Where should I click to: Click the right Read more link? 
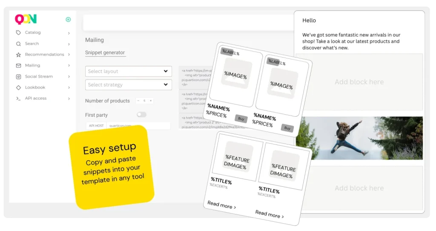(x=270, y=214)
